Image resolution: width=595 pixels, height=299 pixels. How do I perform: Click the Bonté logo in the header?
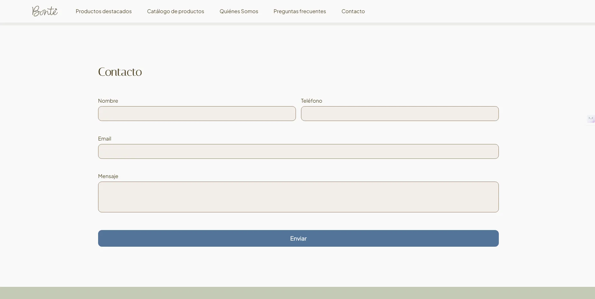click(x=45, y=11)
